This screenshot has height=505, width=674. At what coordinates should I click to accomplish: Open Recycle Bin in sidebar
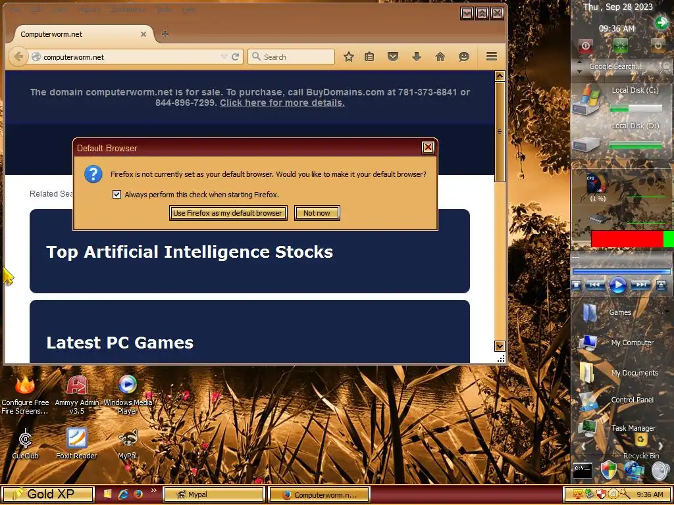tap(641, 446)
